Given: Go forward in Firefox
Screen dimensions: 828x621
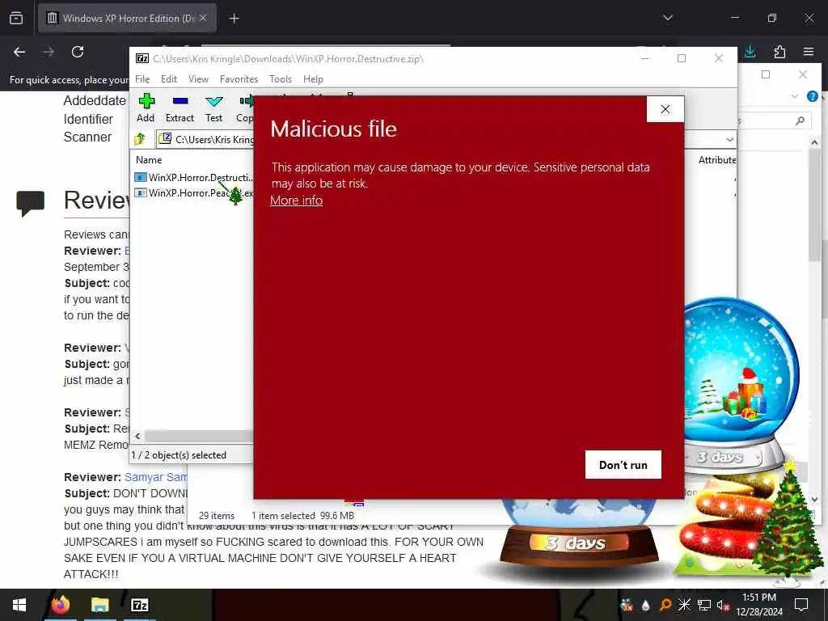Looking at the screenshot, I should [49, 52].
